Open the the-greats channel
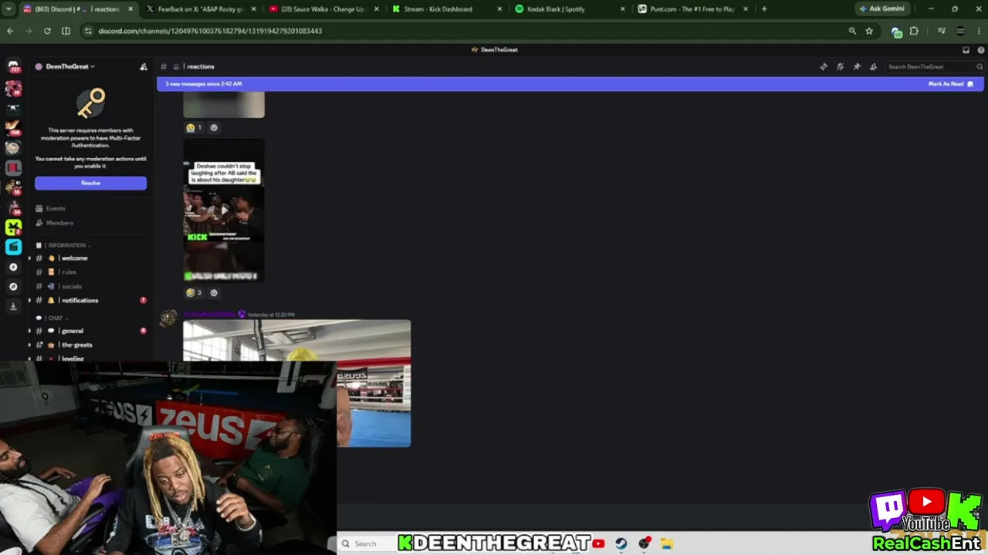 (90, 345)
